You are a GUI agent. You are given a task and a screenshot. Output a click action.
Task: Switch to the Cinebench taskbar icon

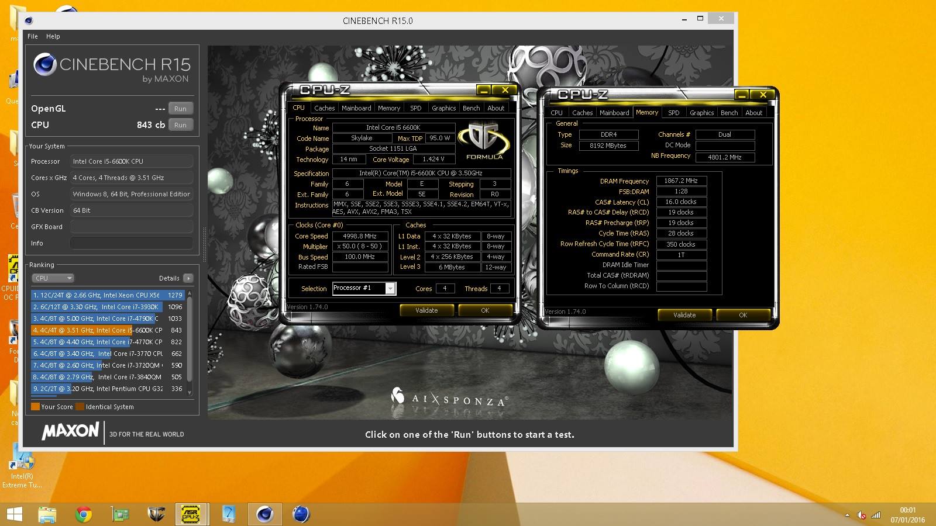click(x=264, y=514)
